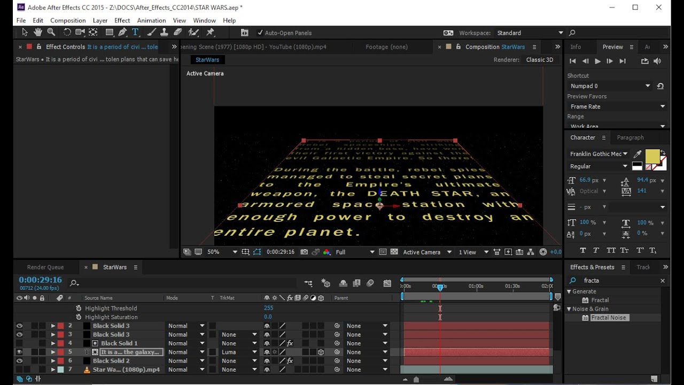Swap fill and stroke colors
The height and width of the screenshot is (385, 684).
[663, 153]
